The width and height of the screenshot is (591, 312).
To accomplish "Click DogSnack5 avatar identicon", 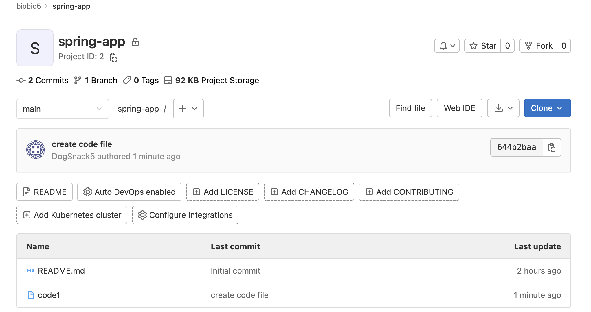I will [x=36, y=150].
